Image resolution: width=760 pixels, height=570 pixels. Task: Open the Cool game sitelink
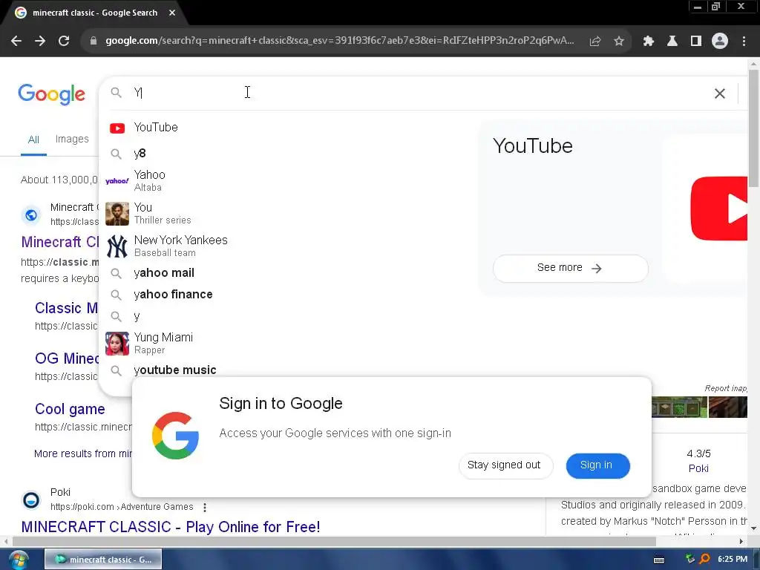click(70, 409)
